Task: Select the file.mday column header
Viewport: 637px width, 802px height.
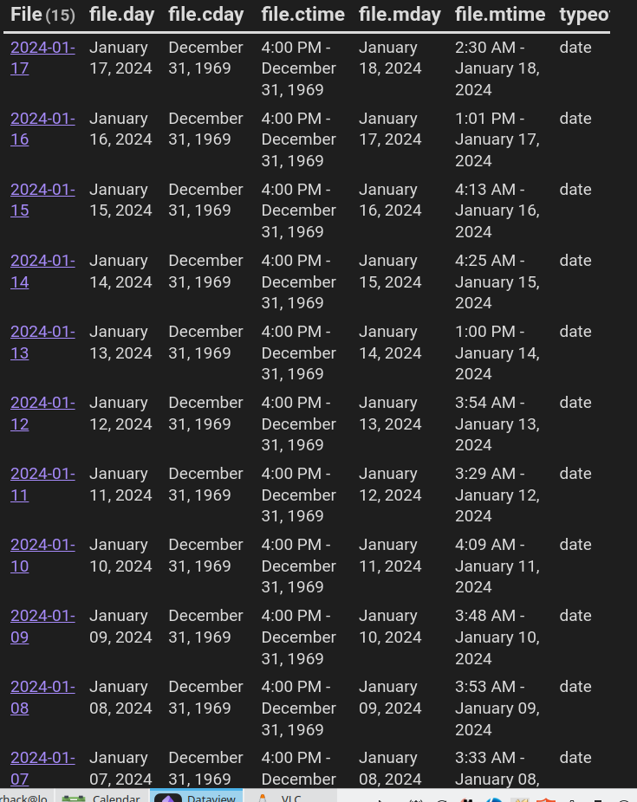Action: tap(400, 15)
